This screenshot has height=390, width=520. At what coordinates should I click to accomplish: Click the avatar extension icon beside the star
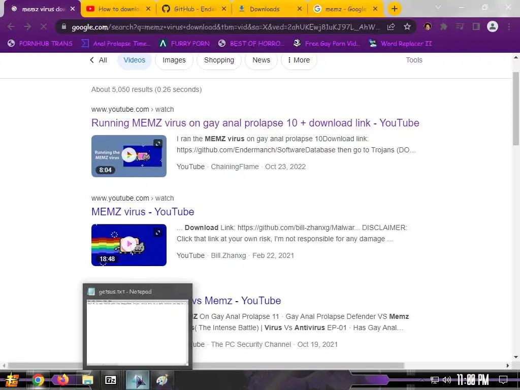[x=428, y=26]
